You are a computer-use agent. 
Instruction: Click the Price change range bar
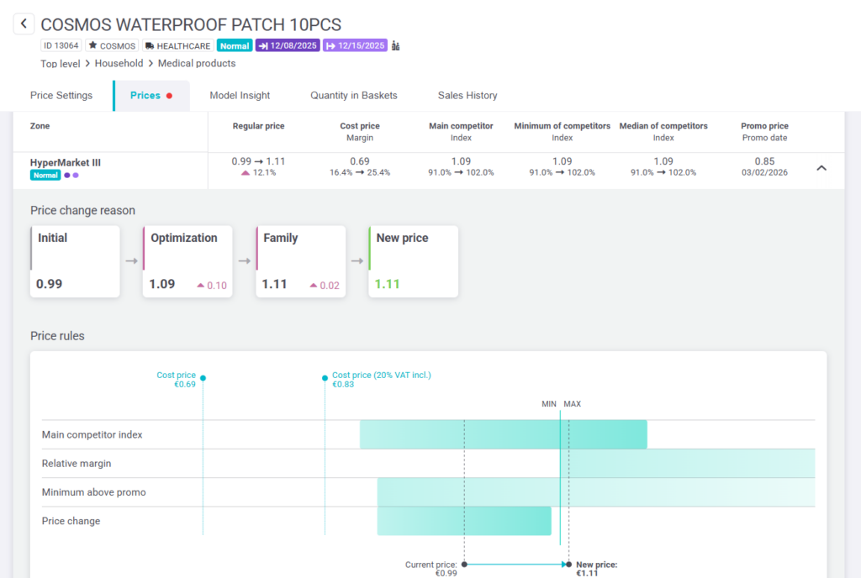point(463,521)
